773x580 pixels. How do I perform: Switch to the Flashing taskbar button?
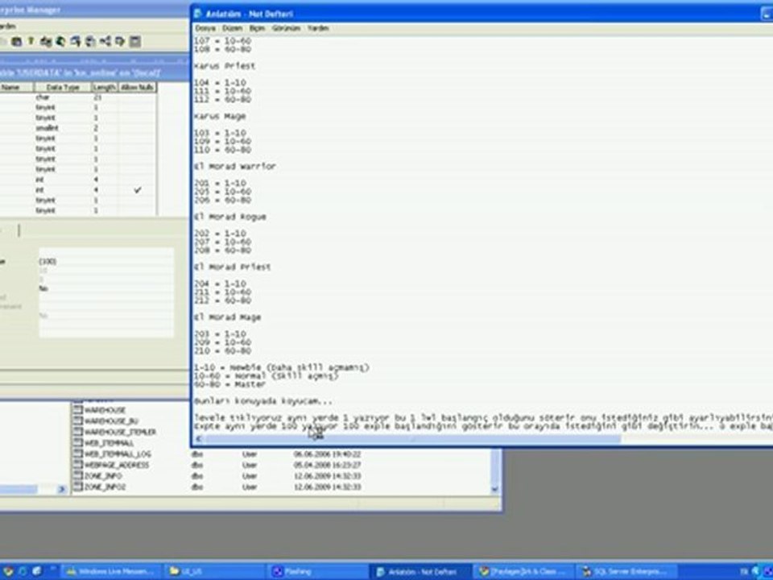click(x=318, y=571)
